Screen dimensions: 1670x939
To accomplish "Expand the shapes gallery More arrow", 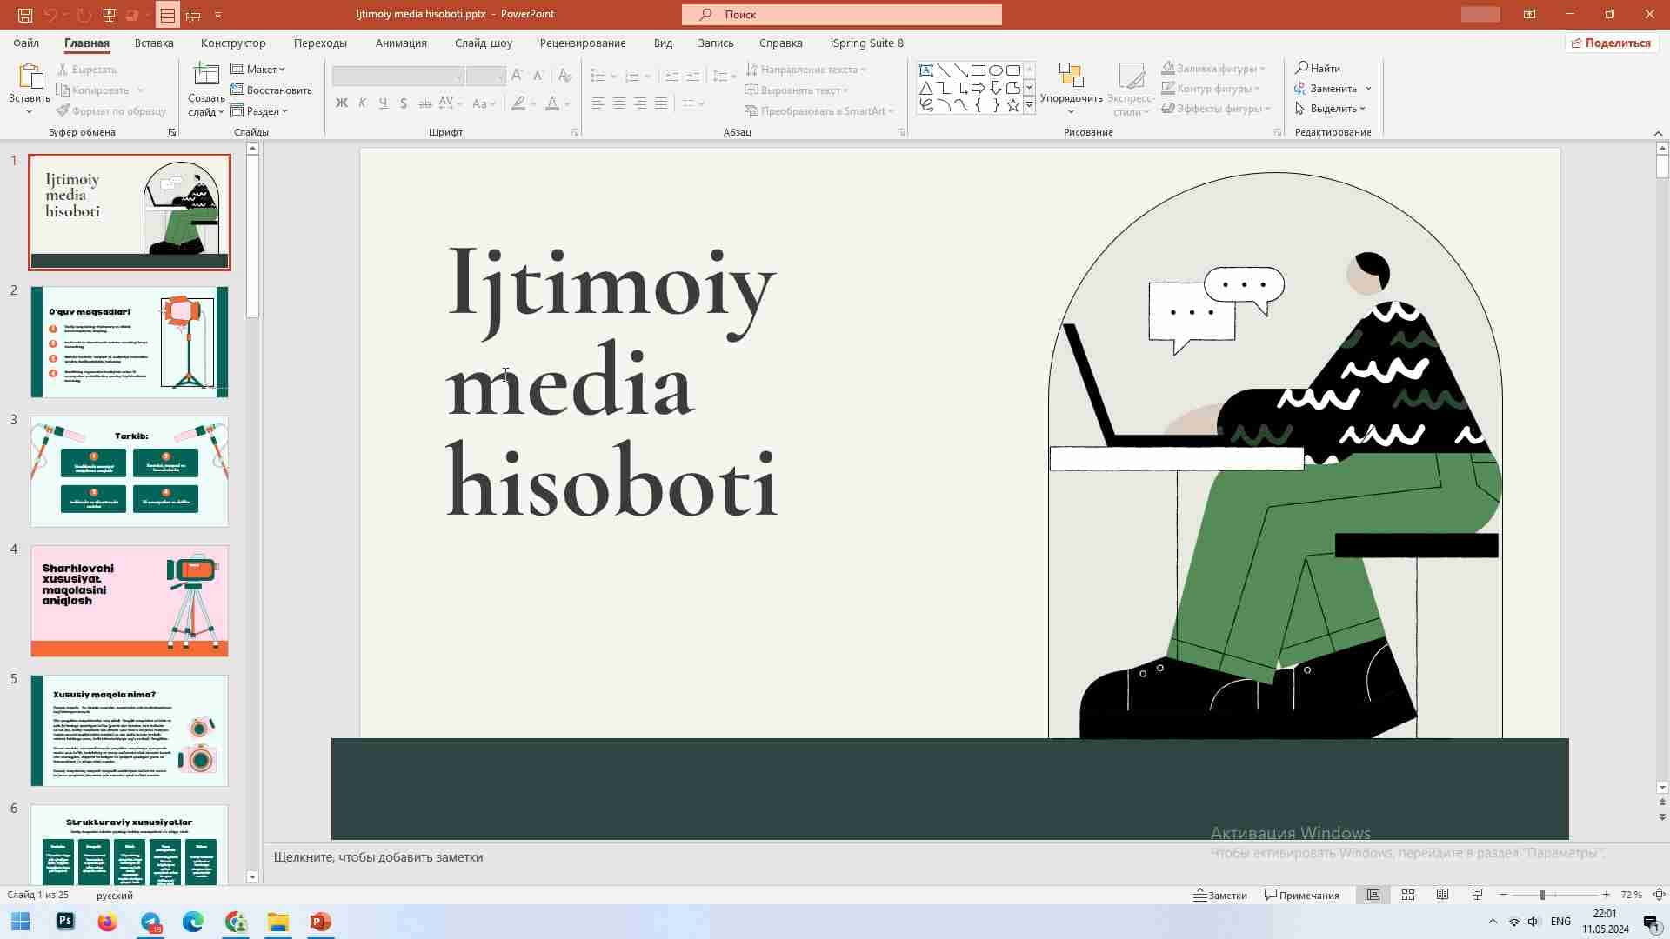I will [x=1029, y=105].
